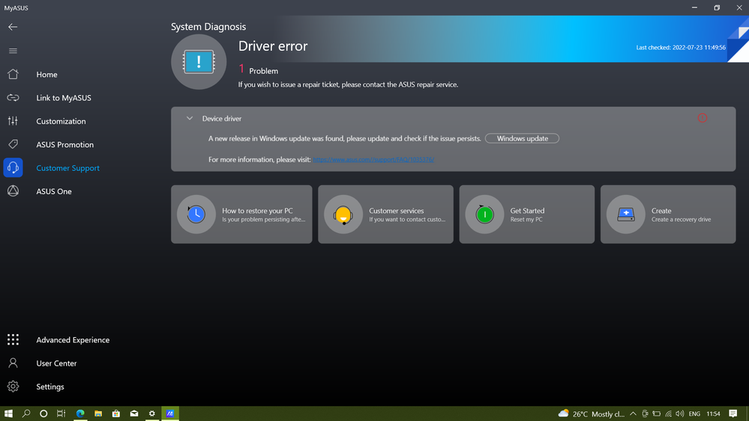Switch ENG input language
749x421 pixels.
tap(694, 414)
